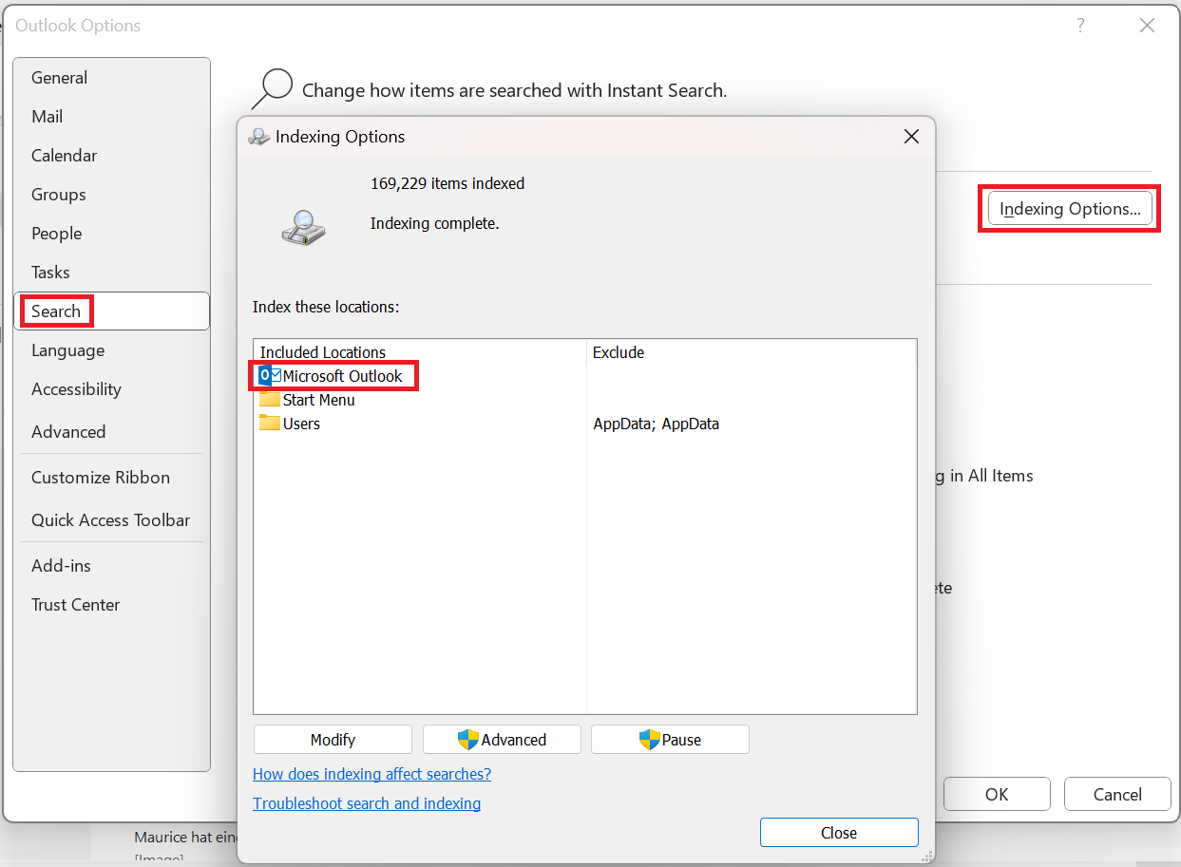Close the Indexing Options window with X

[911, 137]
